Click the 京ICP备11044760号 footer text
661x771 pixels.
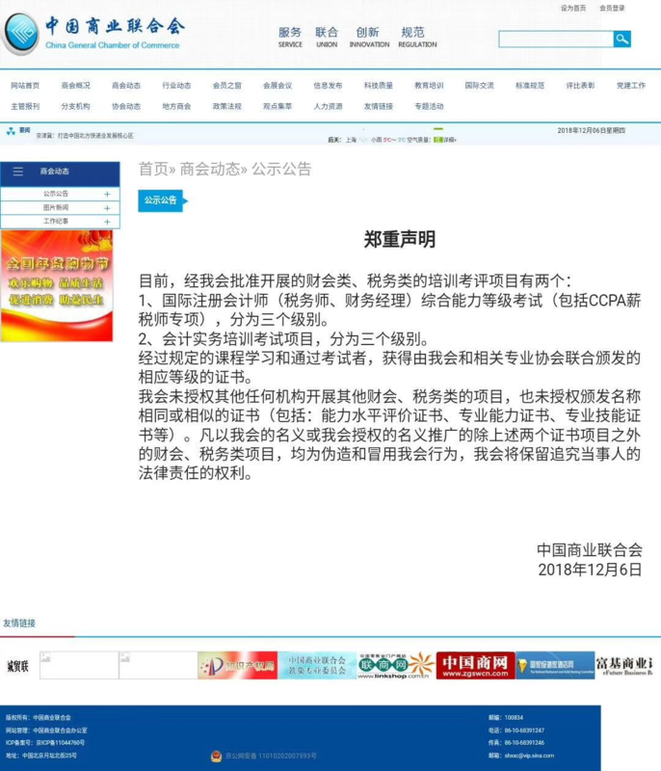60,743
